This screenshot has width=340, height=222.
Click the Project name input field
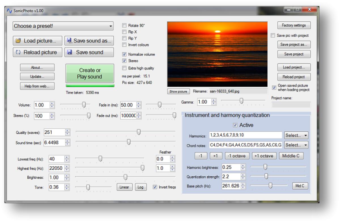tap(291, 105)
